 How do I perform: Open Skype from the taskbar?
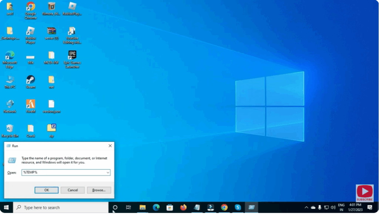point(237,207)
